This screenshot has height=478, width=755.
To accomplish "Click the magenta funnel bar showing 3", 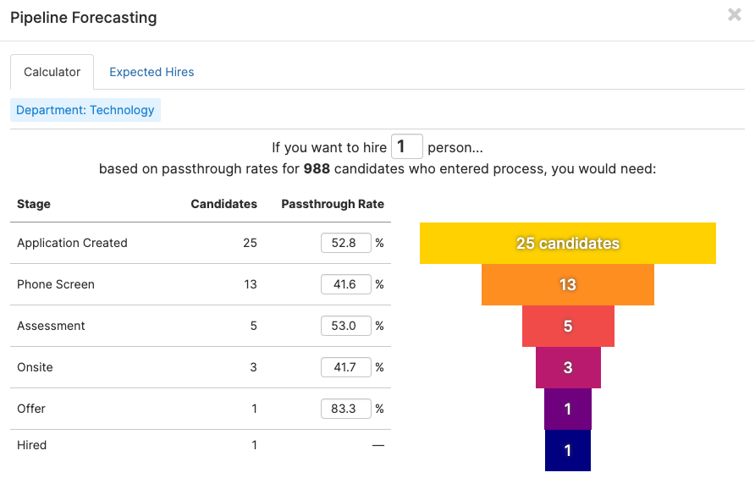I will (x=568, y=368).
